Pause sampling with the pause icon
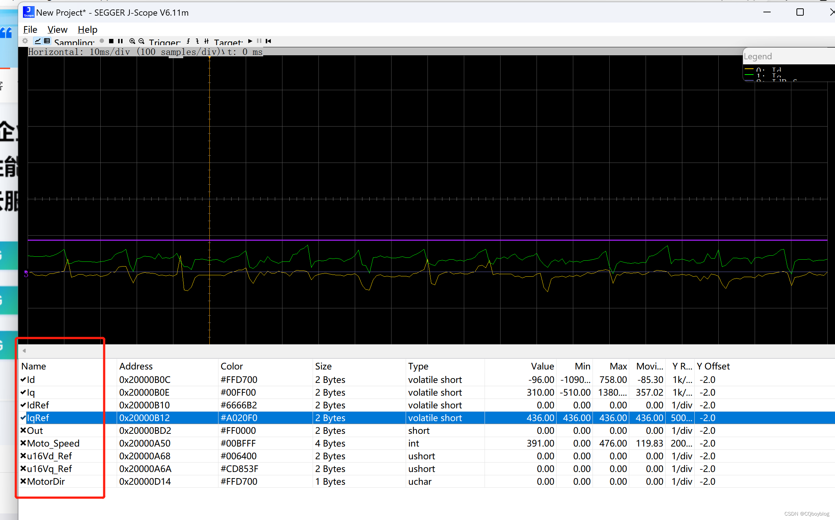Screen dimensions: 835x520 coord(120,41)
